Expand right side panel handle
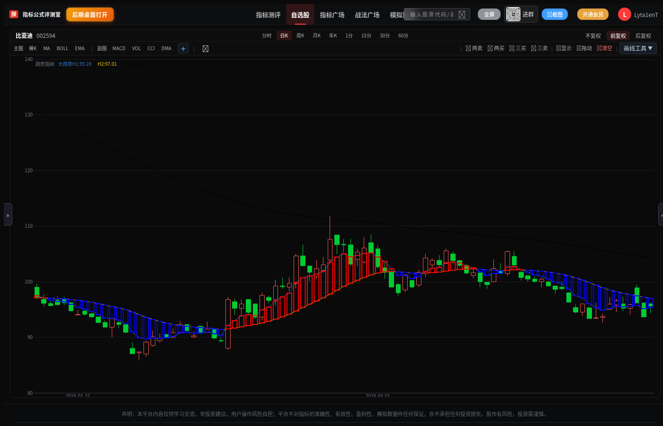Viewport: 663px width, 426px height. tap(661, 214)
